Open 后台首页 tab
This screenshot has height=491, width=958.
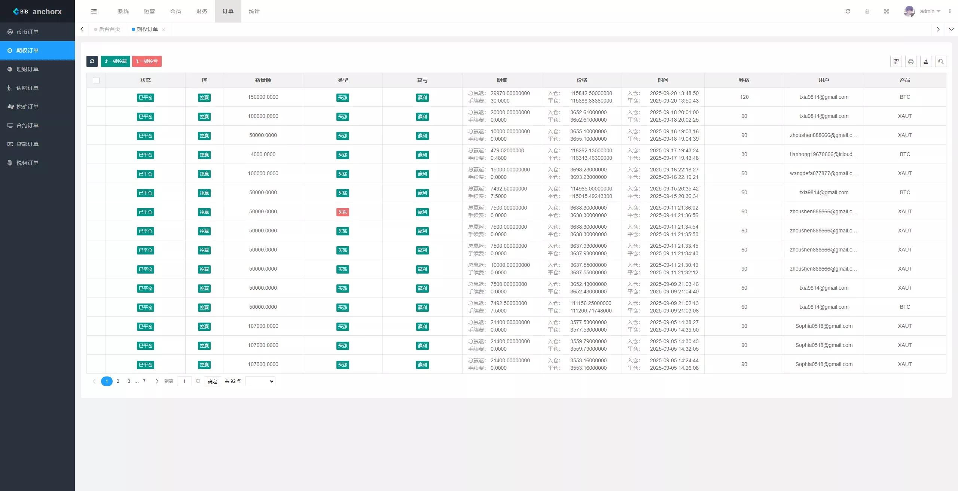click(x=109, y=29)
